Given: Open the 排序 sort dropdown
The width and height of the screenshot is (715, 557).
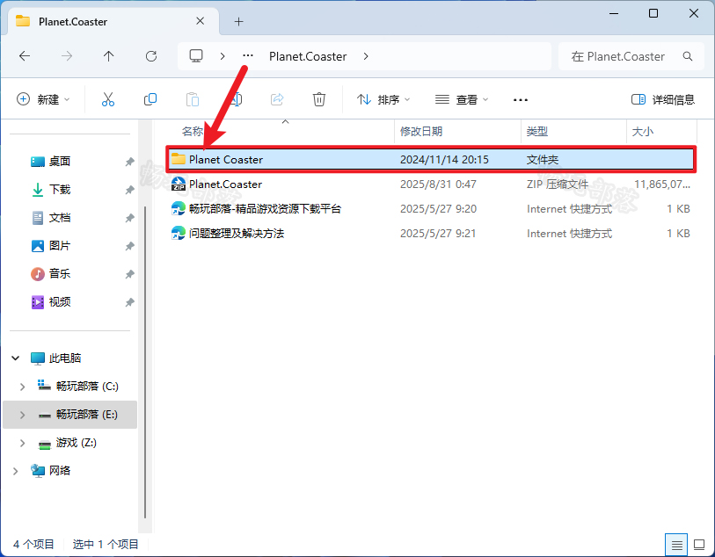Looking at the screenshot, I should [x=383, y=99].
